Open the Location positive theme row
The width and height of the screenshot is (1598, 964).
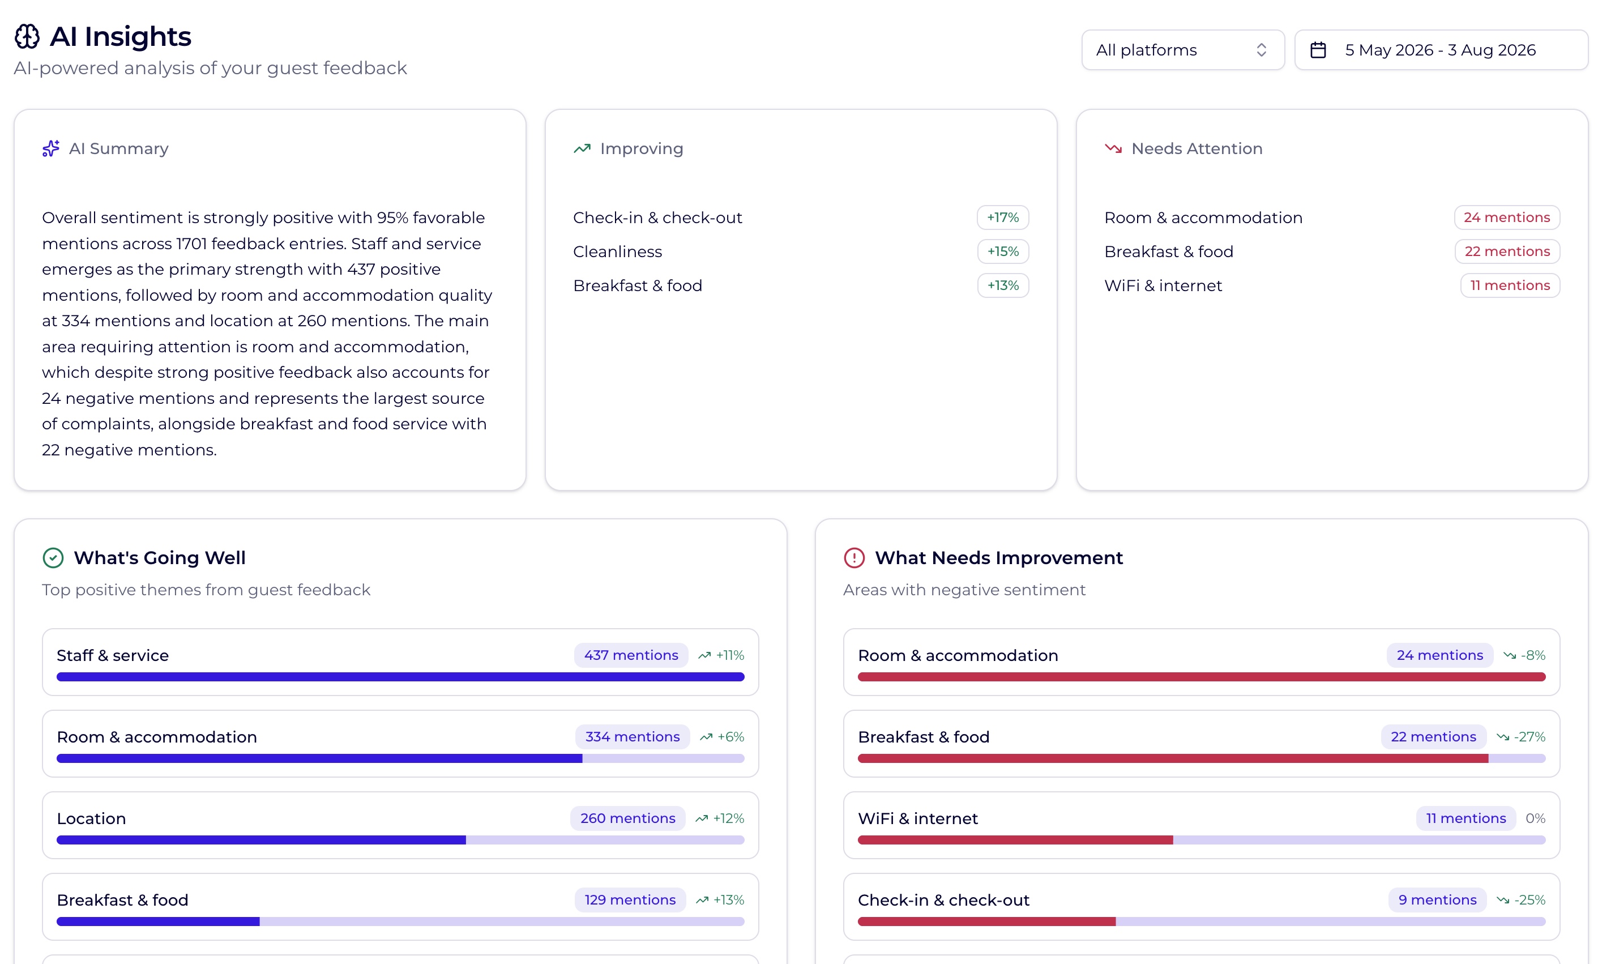(400, 825)
